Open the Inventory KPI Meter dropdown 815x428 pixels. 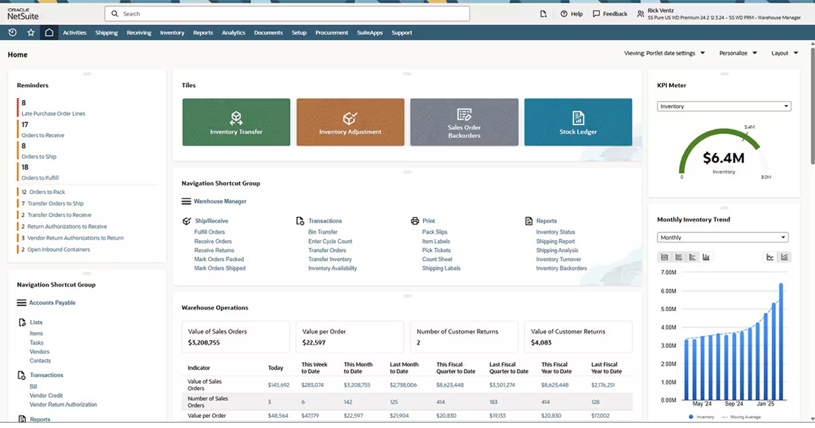pos(723,106)
